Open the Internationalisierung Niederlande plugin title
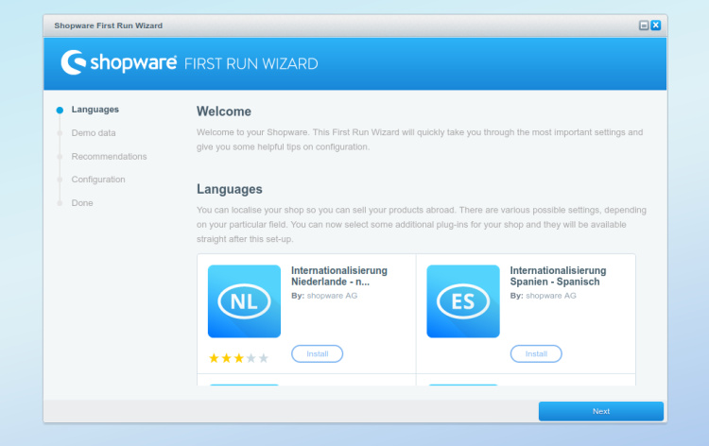The image size is (709, 446). [338, 276]
